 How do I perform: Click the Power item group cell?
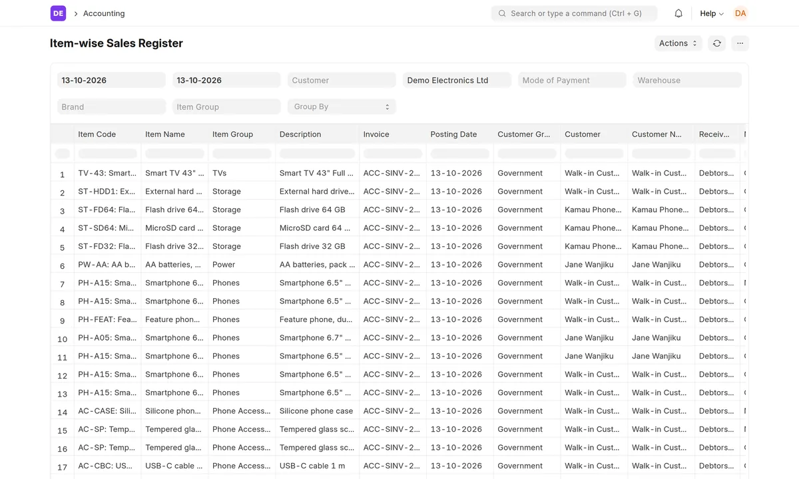(242, 264)
